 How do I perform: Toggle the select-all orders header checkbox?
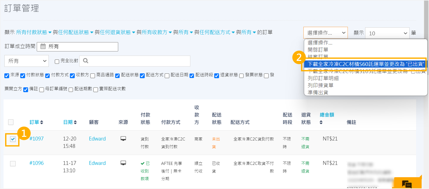(11, 122)
